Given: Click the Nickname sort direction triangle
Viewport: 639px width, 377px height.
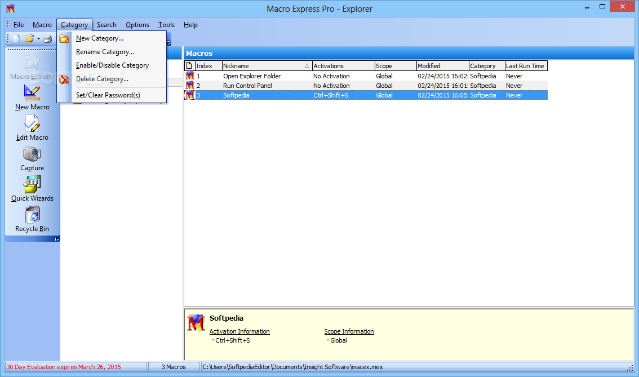Looking at the screenshot, I should coord(307,65).
